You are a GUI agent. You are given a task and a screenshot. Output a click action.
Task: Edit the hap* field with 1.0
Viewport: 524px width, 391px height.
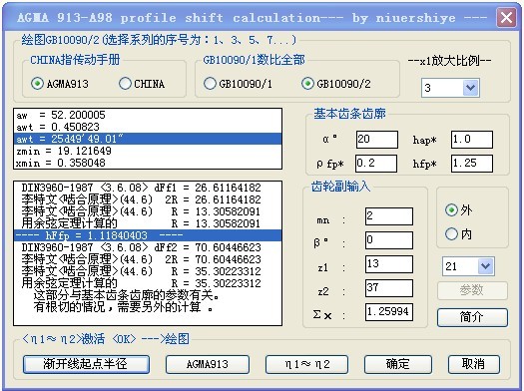472,140
